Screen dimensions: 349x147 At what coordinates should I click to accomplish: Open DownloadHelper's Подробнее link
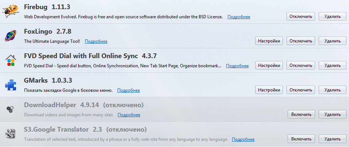tap(129, 115)
